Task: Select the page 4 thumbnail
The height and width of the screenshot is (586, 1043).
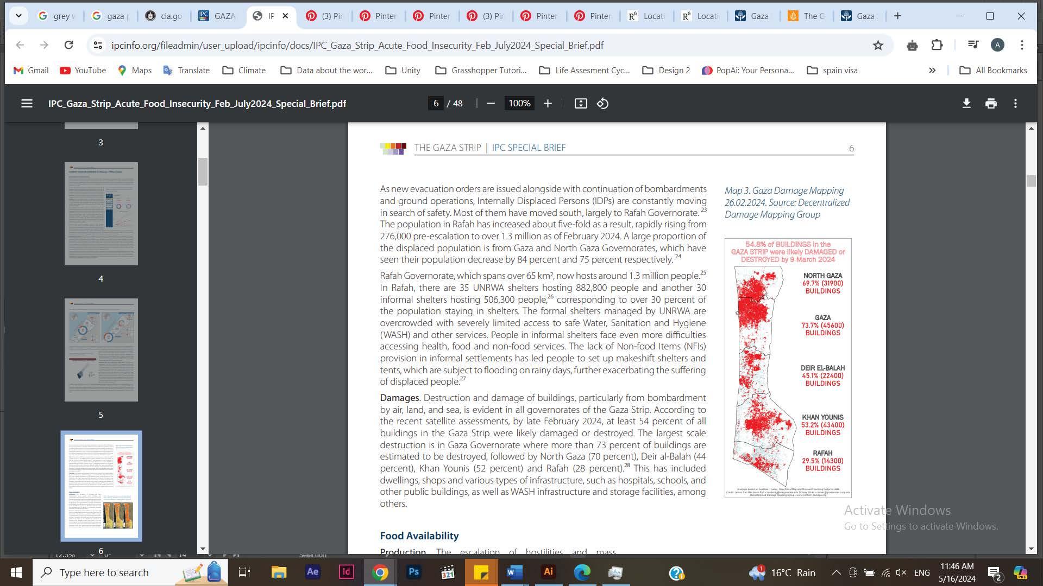Action: point(101,214)
